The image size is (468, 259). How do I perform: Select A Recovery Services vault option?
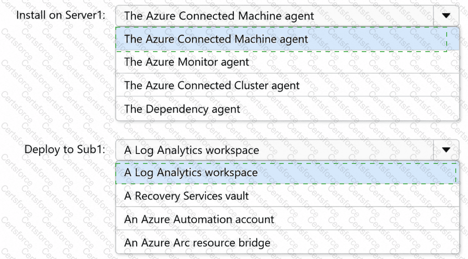pyautogui.click(x=287, y=196)
